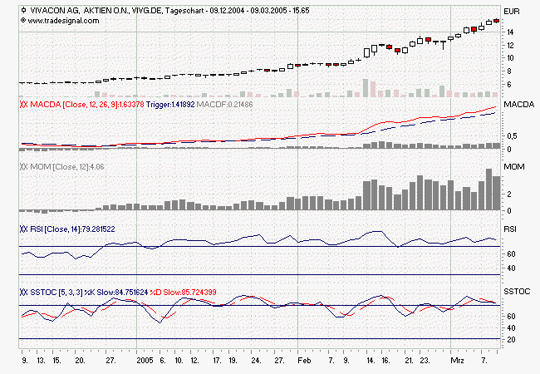Click the %K Slow value label
The width and height of the screenshot is (540, 374).
[130, 292]
